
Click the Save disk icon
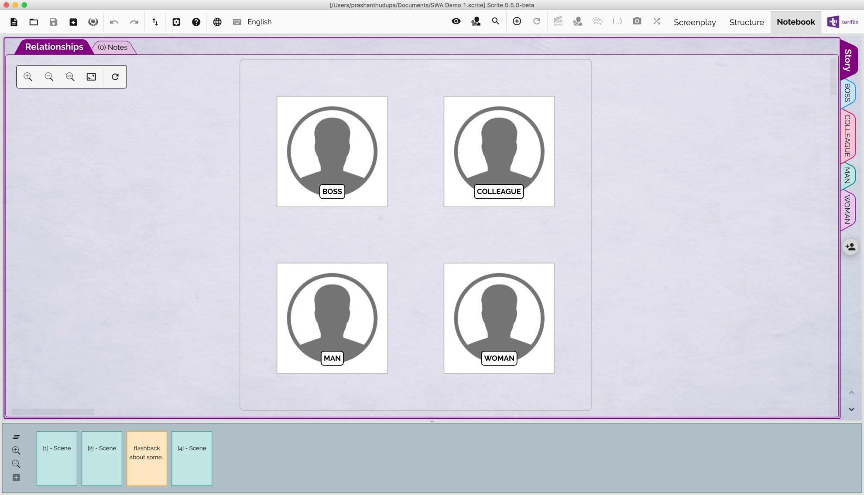(53, 22)
